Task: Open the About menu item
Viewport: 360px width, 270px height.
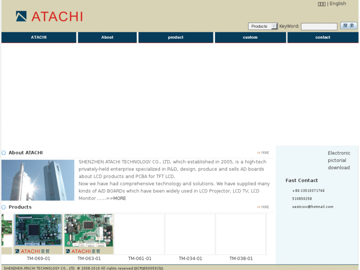Action: (x=107, y=37)
